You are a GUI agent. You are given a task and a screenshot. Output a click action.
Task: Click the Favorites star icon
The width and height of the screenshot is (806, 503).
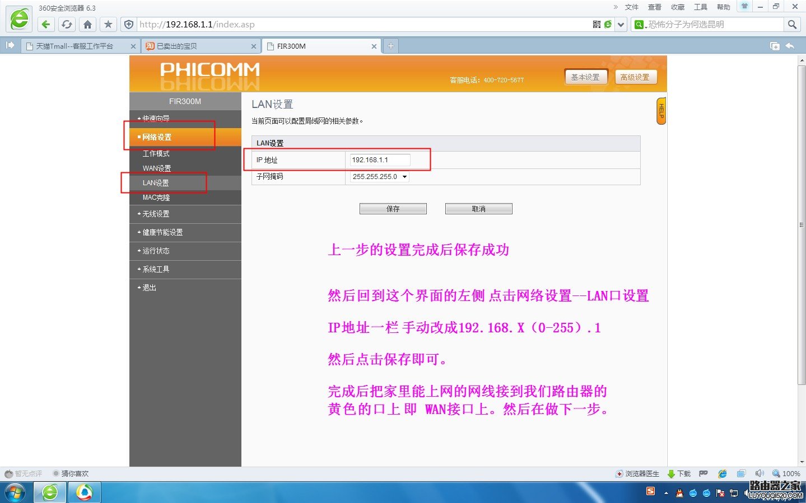pos(108,24)
